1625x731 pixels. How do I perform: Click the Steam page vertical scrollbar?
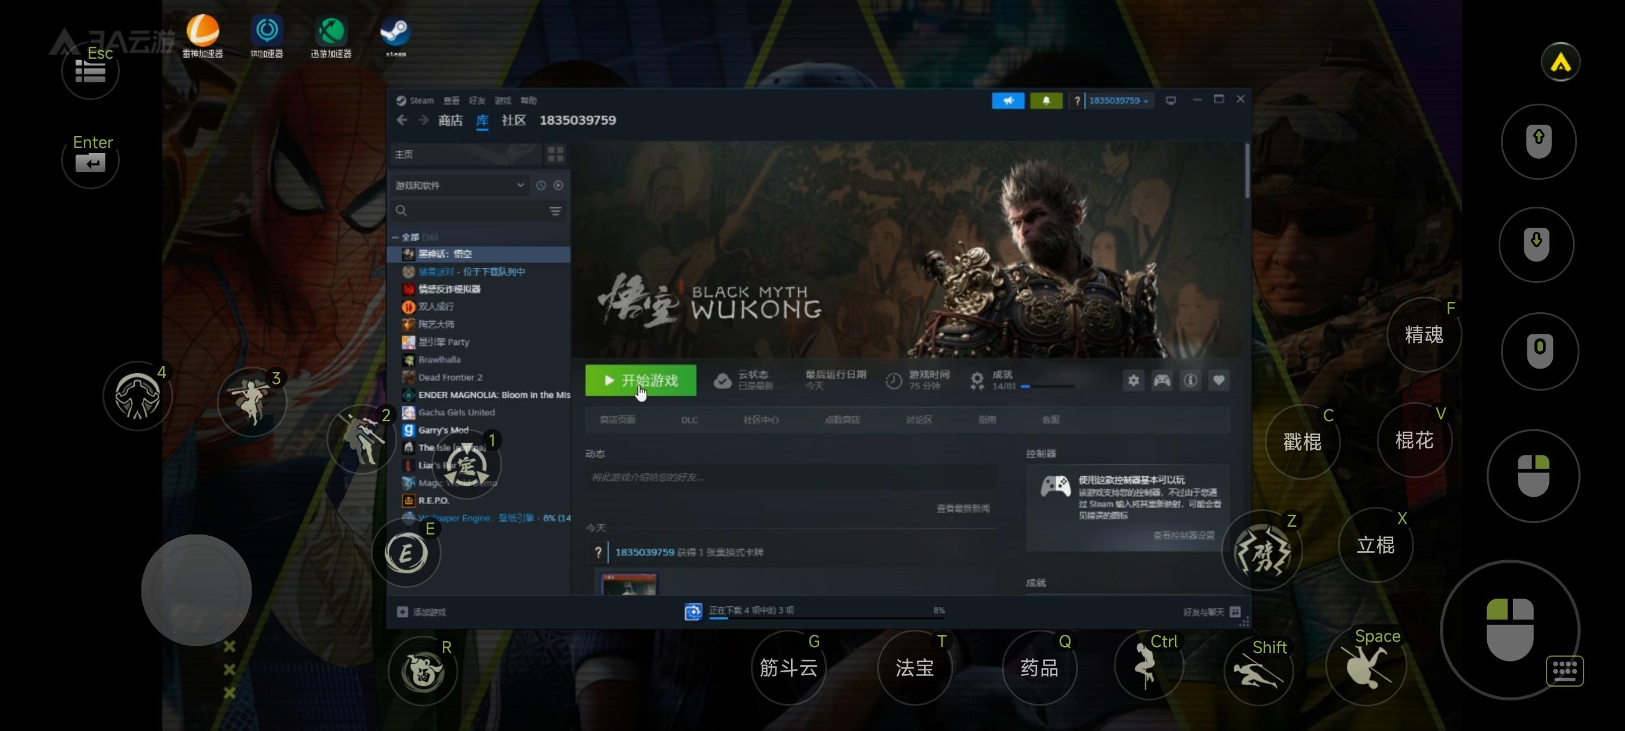point(1246,171)
